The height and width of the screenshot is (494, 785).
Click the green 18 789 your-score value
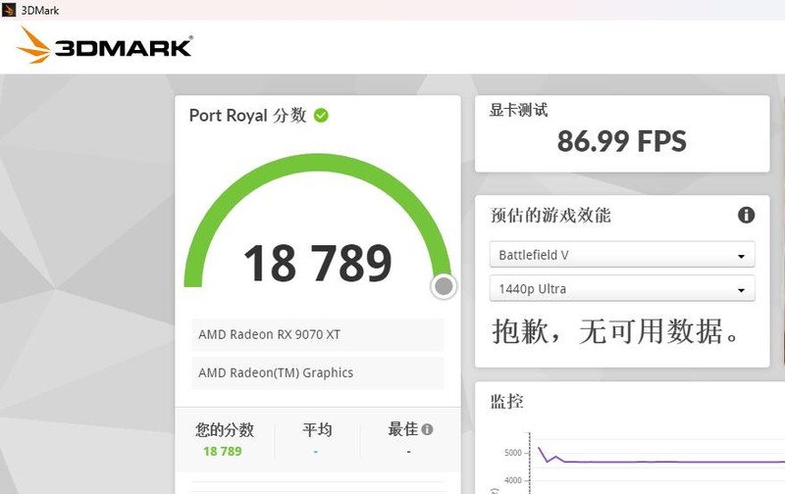(x=223, y=451)
